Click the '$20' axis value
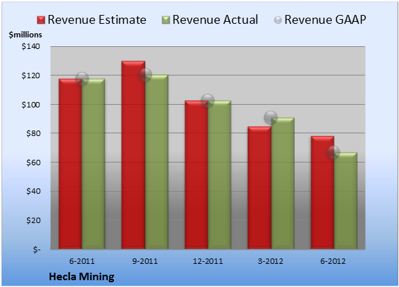399x287 pixels. point(33,220)
